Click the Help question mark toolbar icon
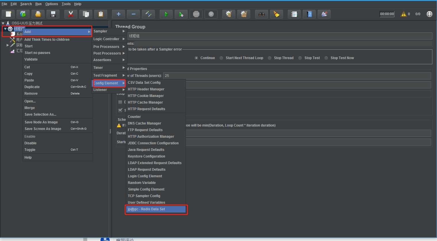 (x=309, y=14)
